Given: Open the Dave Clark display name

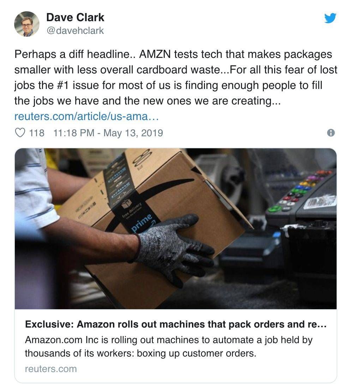Looking at the screenshot, I should click(x=75, y=17).
